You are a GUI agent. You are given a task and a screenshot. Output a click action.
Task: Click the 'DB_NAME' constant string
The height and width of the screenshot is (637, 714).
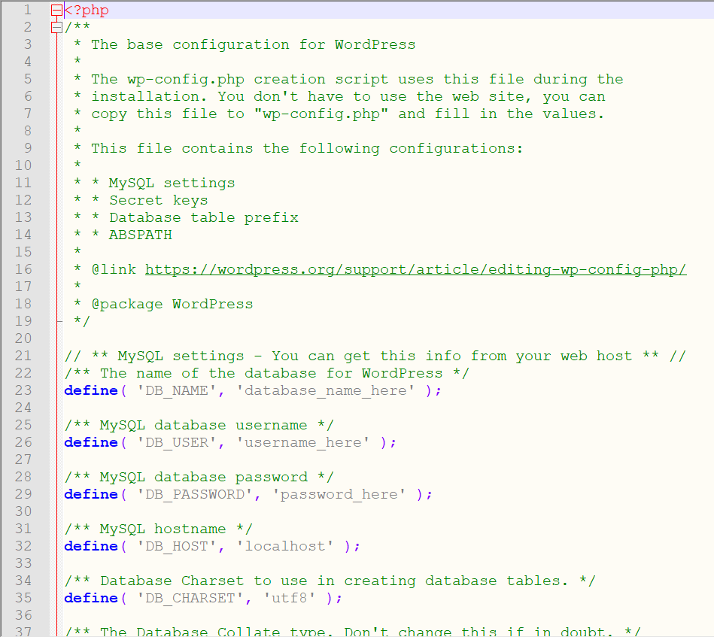176,390
